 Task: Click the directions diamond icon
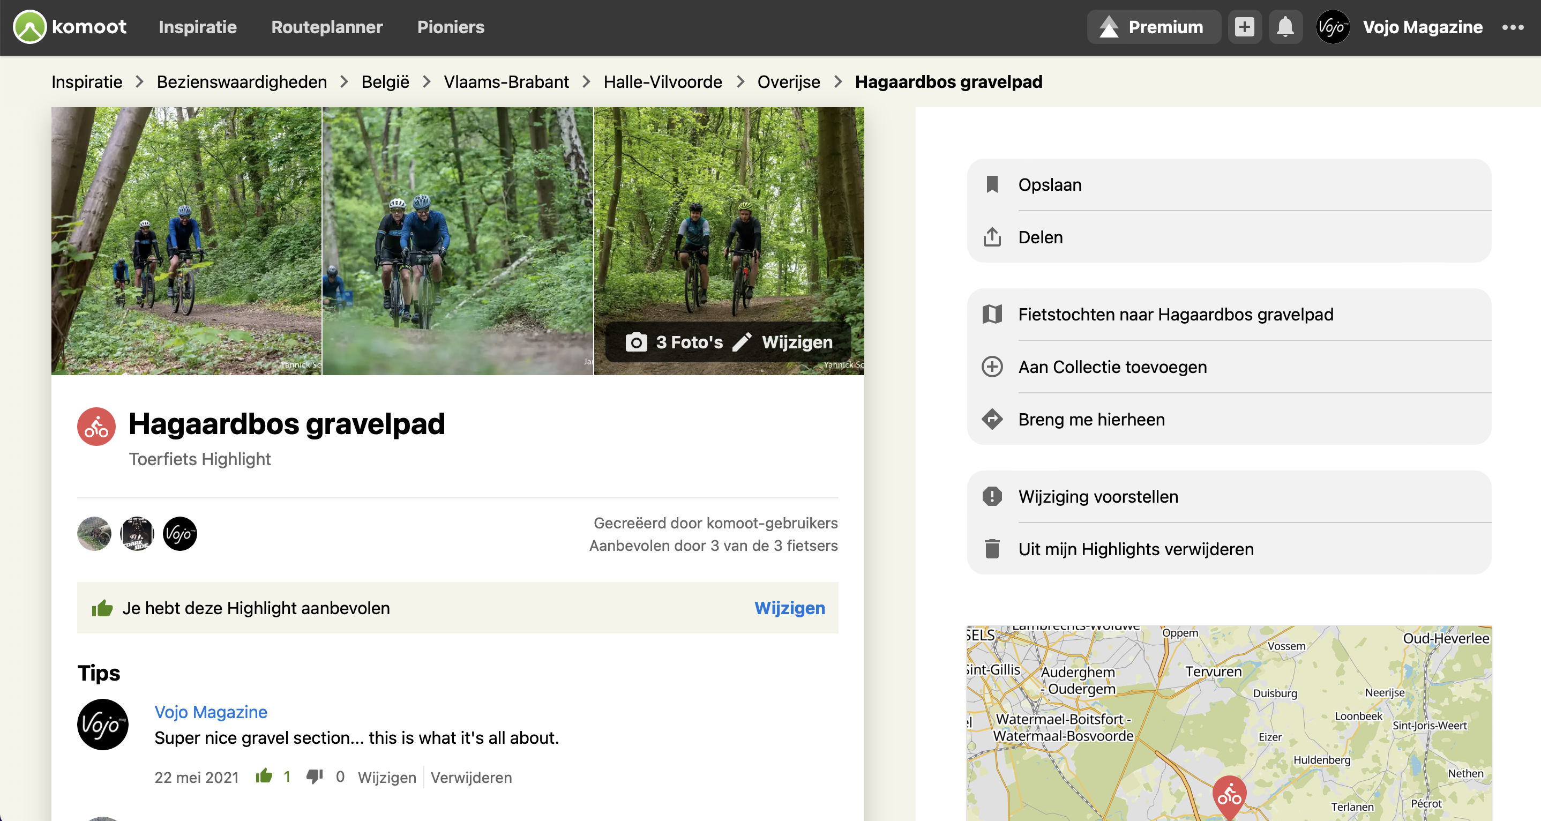tap(992, 419)
